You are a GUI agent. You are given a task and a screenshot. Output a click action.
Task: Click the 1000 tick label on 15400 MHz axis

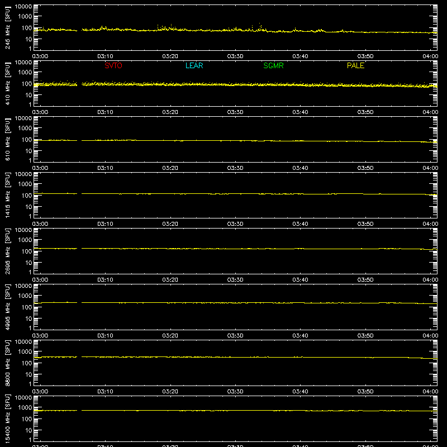(25, 408)
